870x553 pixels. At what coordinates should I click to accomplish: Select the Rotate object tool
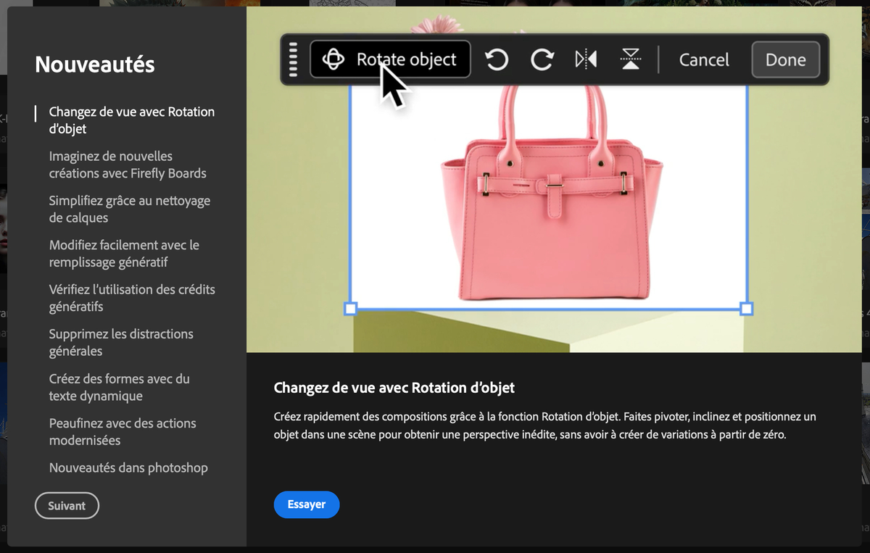click(390, 59)
